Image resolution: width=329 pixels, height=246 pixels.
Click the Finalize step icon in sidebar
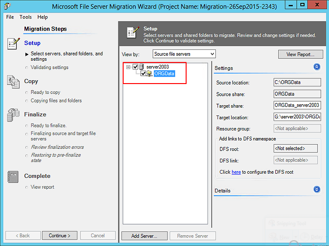13,115
